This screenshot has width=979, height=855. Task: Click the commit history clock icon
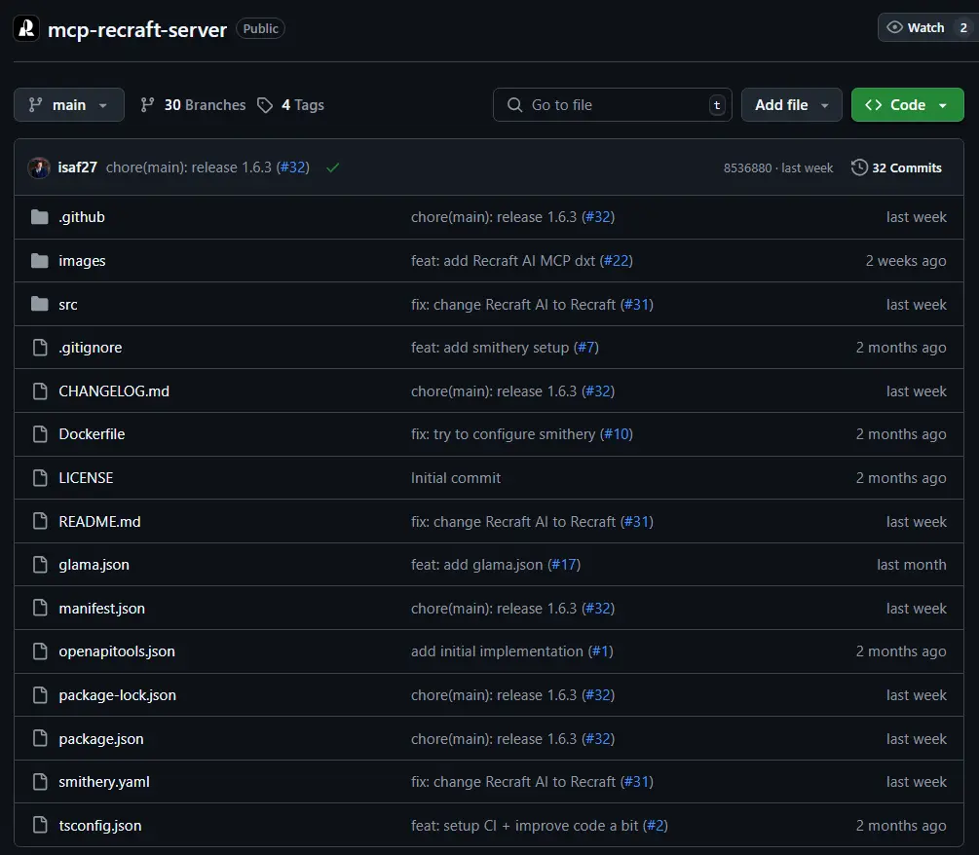(x=859, y=167)
